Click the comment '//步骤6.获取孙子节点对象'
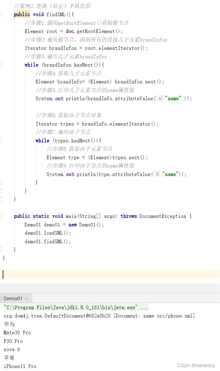Image resolution: width=220 pixels, height=371 pixels. [x=68, y=115]
